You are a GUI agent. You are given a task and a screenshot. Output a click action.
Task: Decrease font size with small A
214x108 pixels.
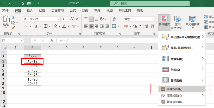(78, 19)
